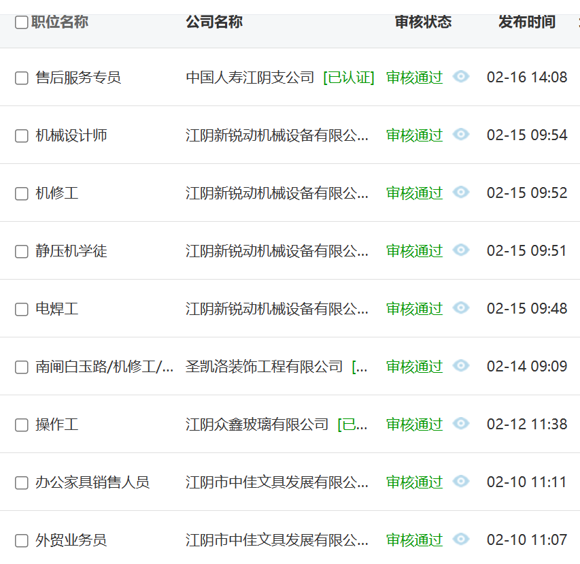Screen dimensions: 580x564
Task: Click 审核通过 status for 操作工
Action: (415, 425)
